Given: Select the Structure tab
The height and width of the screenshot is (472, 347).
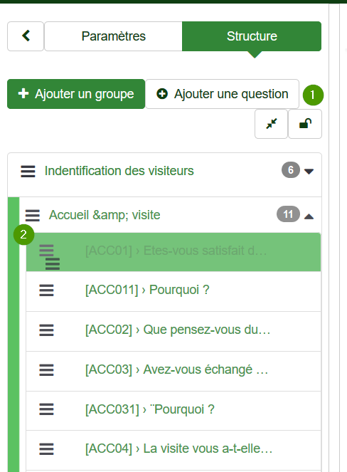Looking at the screenshot, I should pos(252,36).
